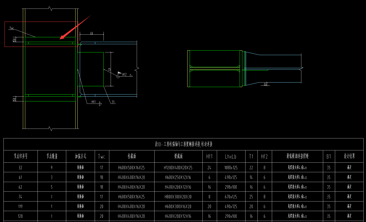Click the 670x125 LhxLb value
Image resolution: width=366 pixels, height=222 pixels.
(231, 197)
